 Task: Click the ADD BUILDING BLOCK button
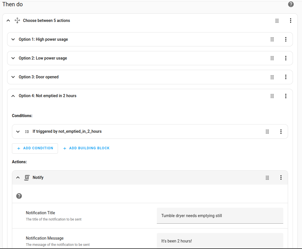coord(86,148)
